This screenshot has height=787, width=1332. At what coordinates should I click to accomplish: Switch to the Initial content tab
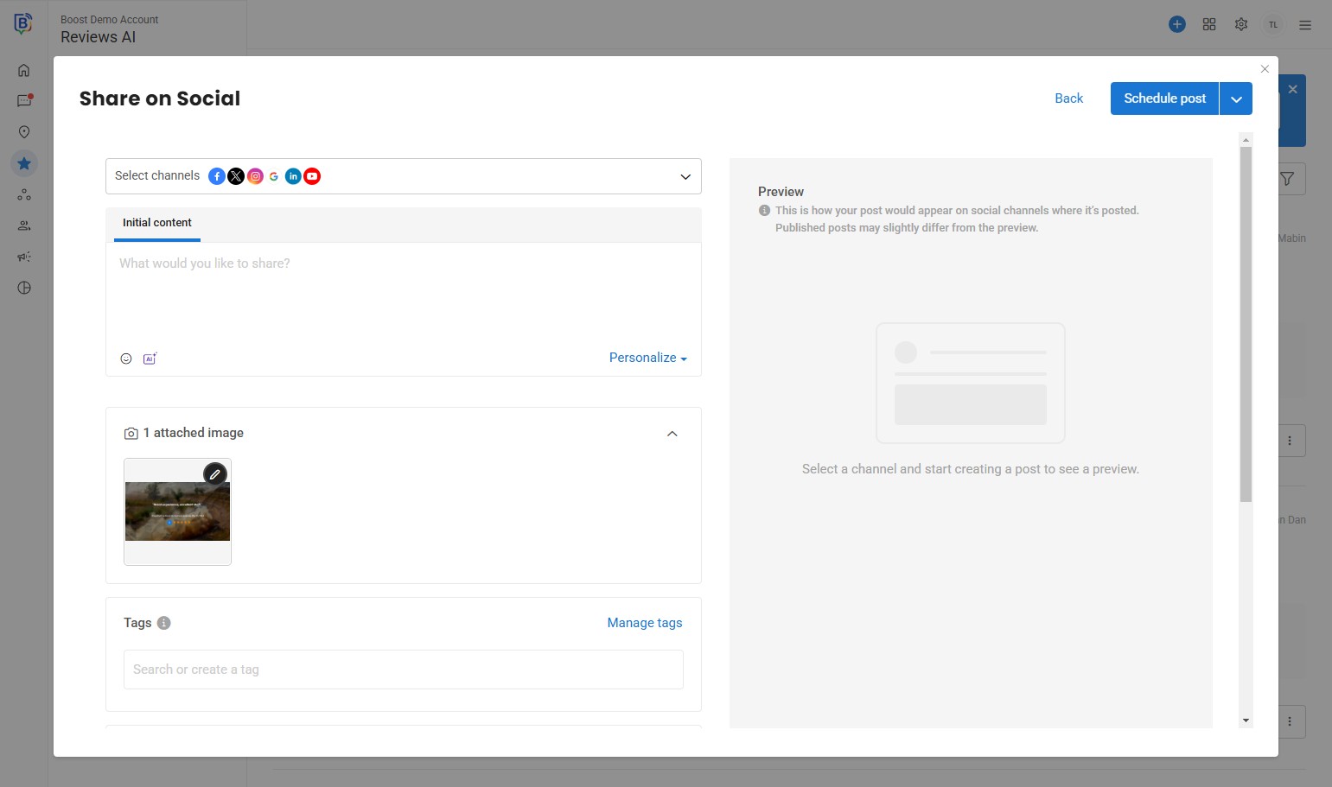coord(157,223)
